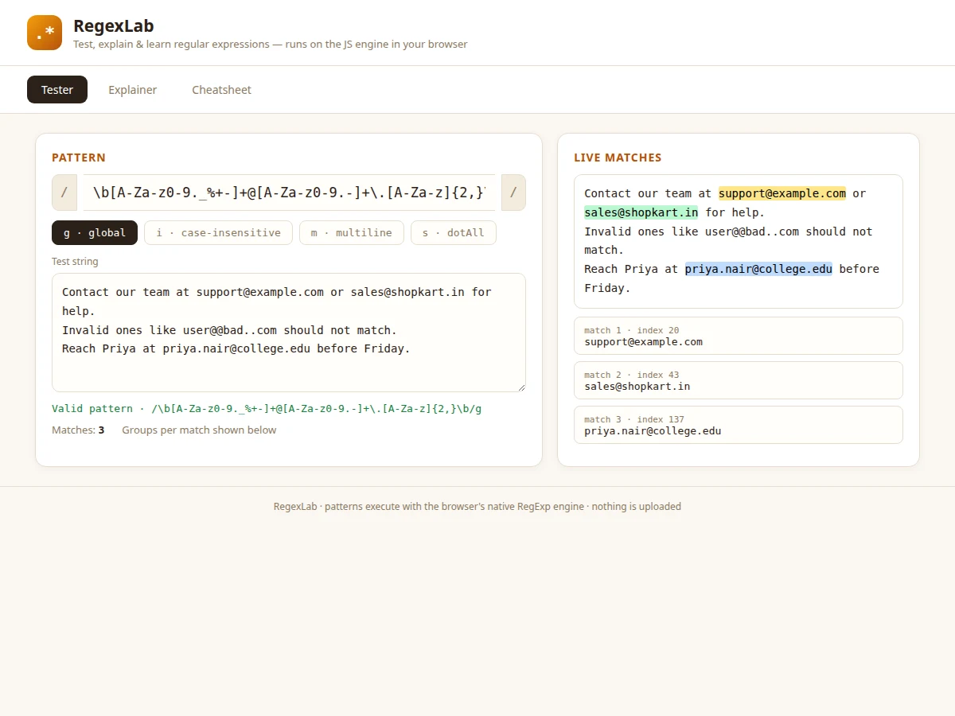Click the match 1 result card support@example.com
955x716 pixels.
coord(739,336)
